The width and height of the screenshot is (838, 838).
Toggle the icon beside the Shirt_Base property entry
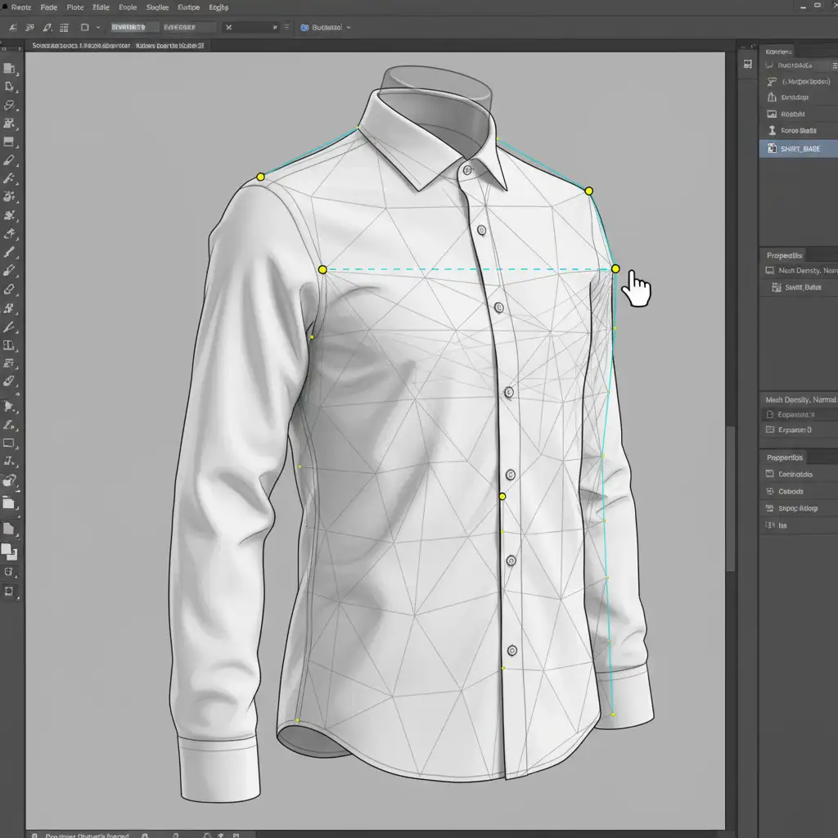(776, 287)
